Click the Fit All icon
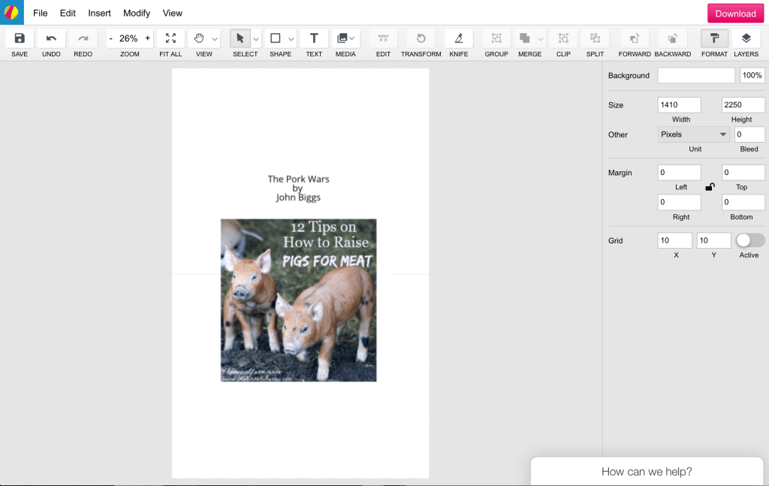769x486 pixels. tap(170, 38)
